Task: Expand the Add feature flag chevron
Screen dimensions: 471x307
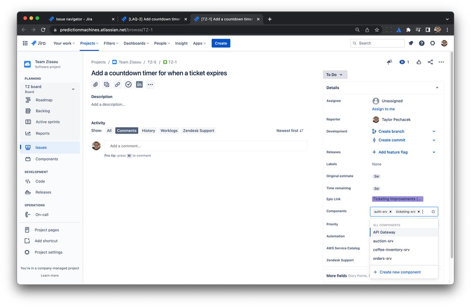Action: [434, 152]
